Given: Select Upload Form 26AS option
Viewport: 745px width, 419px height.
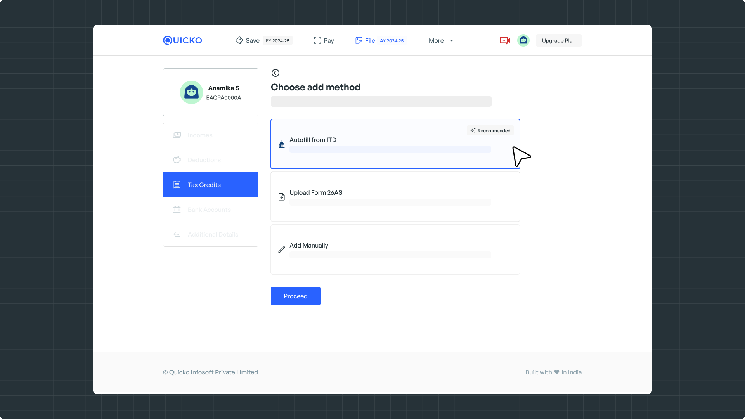Looking at the screenshot, I should tap(395, 197).
